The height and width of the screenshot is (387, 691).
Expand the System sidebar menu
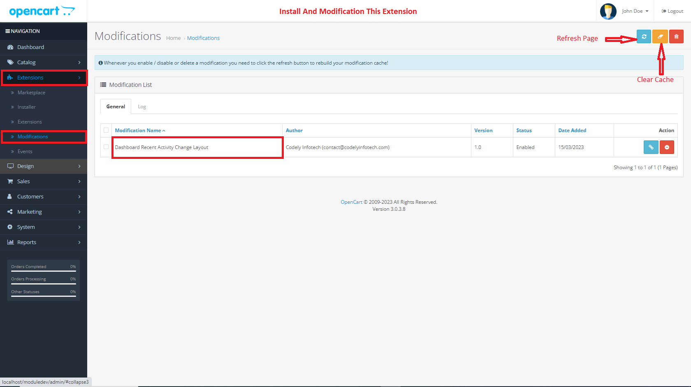[26, 227]
